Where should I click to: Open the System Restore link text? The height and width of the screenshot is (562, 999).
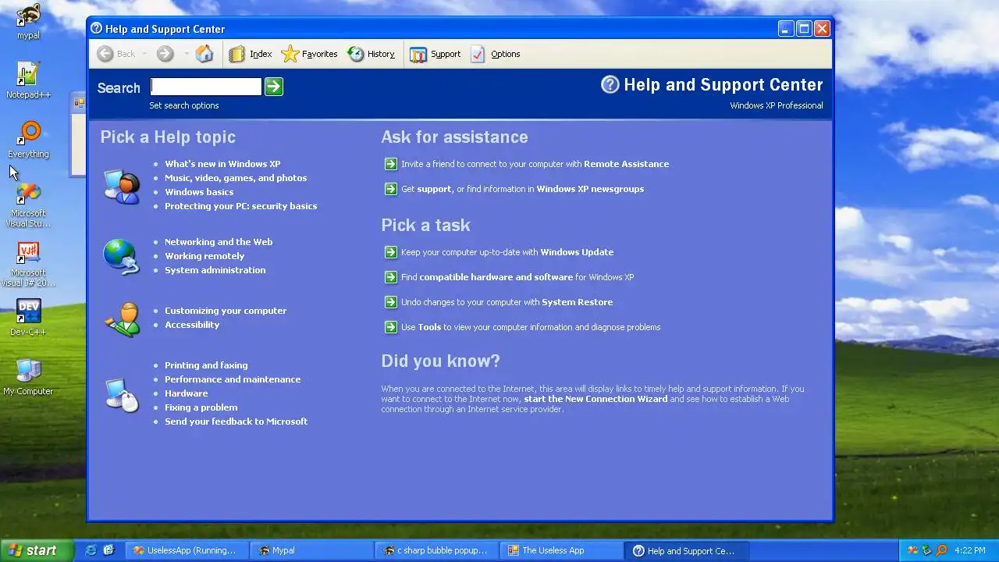(x=577, y=302)
